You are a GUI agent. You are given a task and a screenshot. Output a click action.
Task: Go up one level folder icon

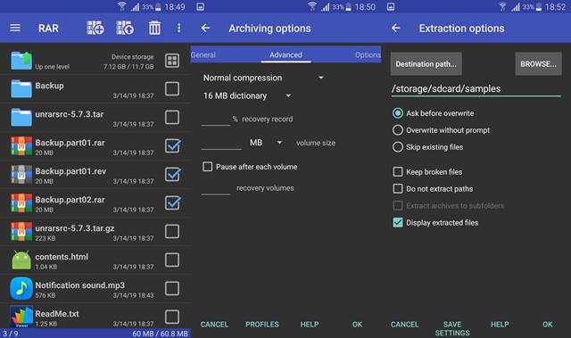[x=21, y=61]
